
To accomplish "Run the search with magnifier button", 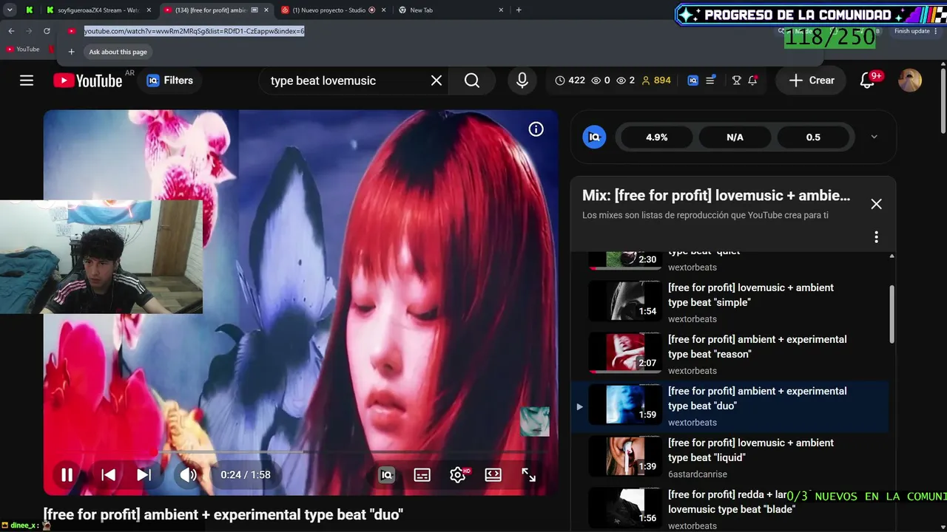I will pos(472,81).
